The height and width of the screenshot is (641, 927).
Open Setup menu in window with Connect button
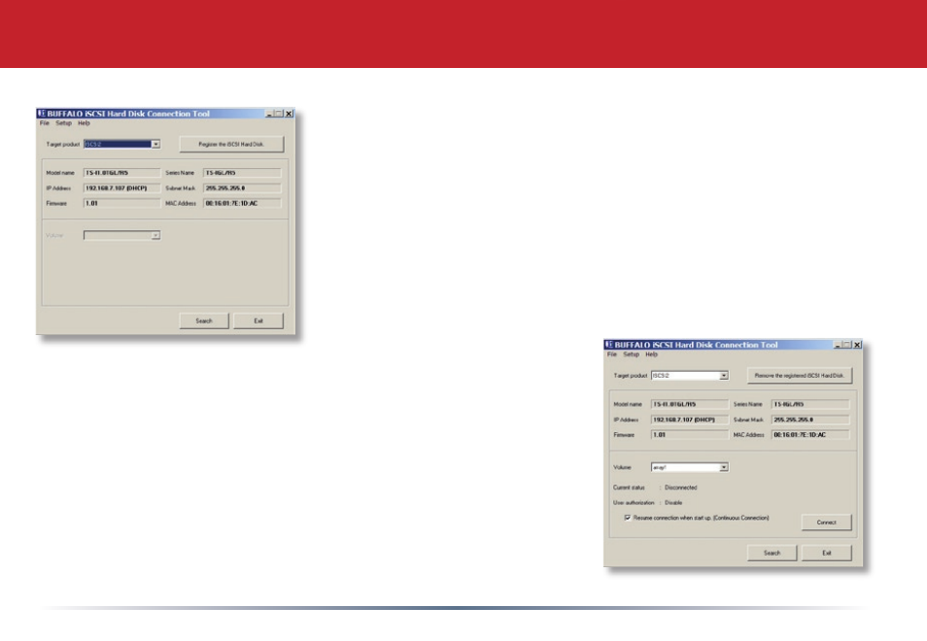(632, 354)
